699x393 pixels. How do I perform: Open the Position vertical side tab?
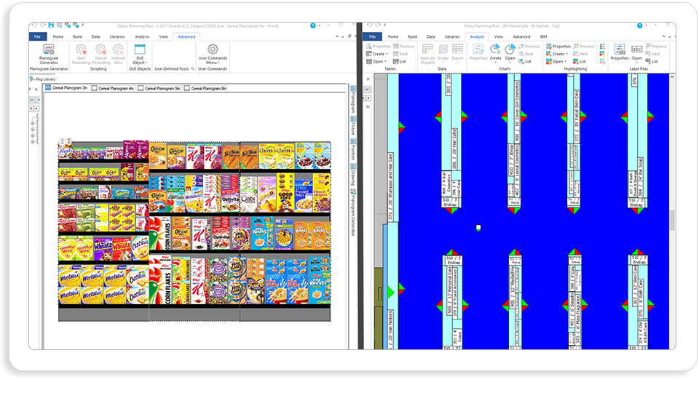[x=353, y=150]
